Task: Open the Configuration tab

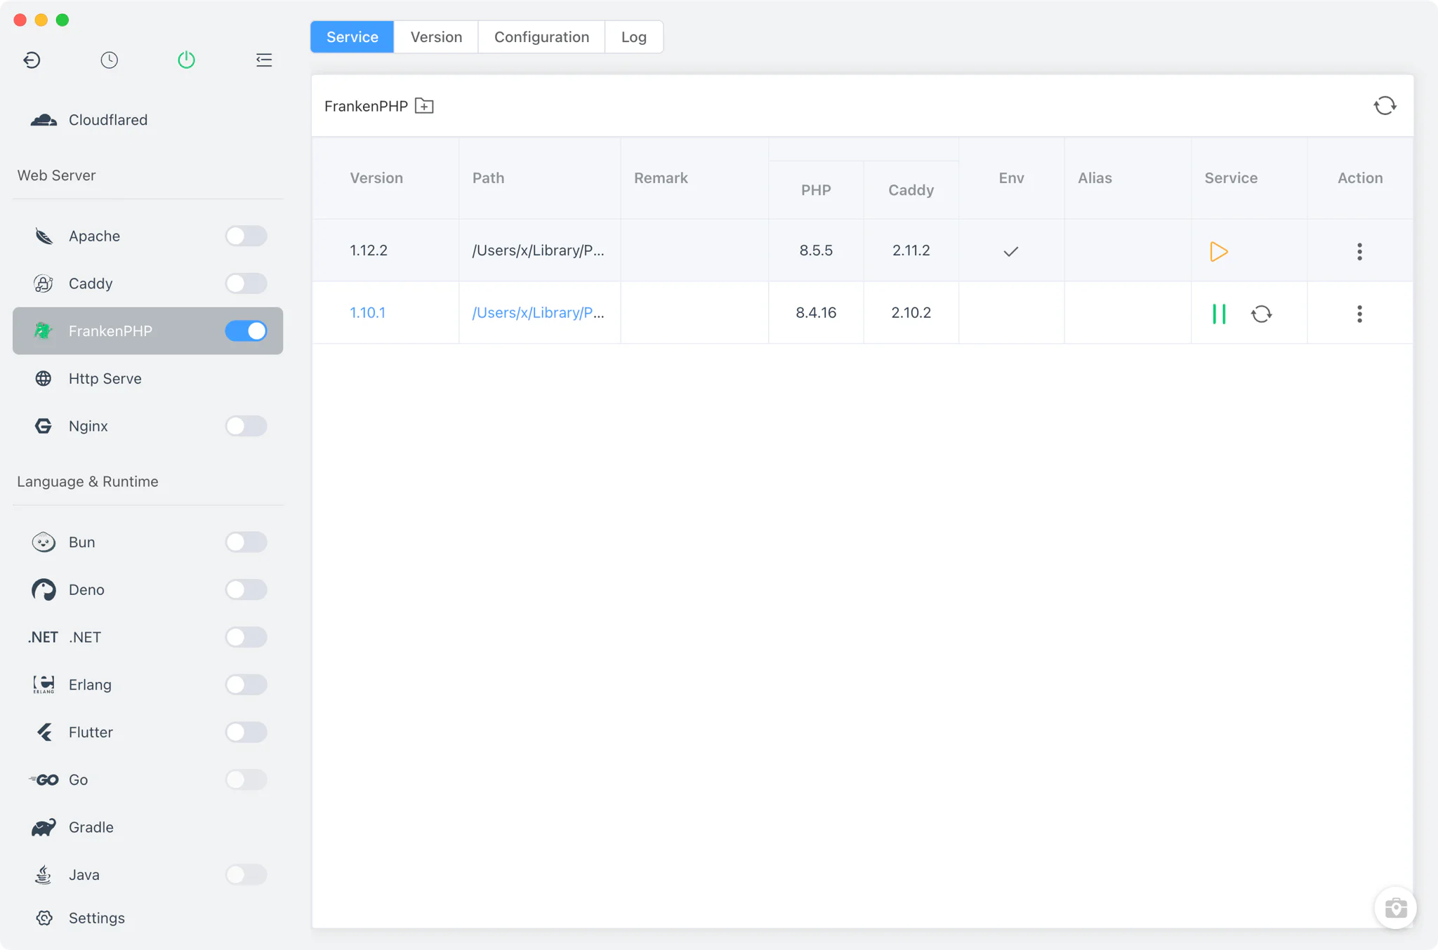Action: coord(541,36)
